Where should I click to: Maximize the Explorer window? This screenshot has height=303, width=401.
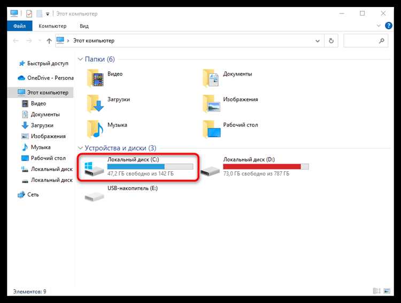(x=363, y=13)
